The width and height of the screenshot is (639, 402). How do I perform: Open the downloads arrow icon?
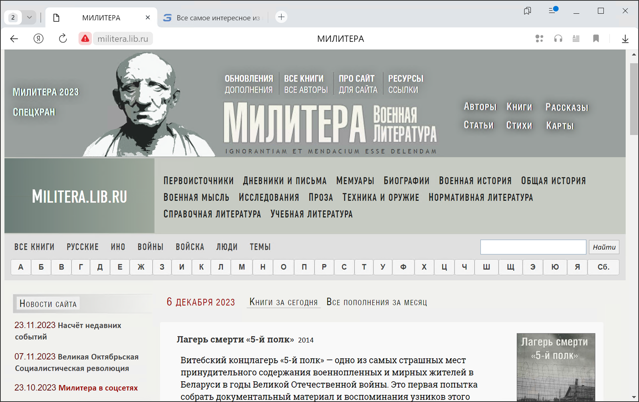[625, 39]
